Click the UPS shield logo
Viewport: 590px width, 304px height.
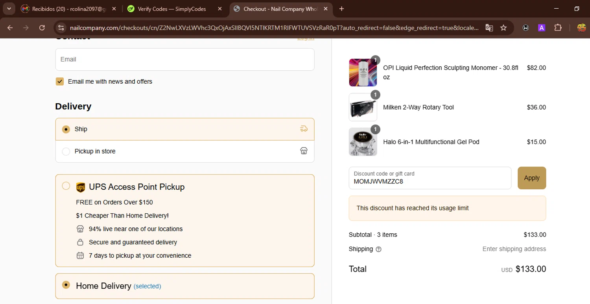pos(81,187)
